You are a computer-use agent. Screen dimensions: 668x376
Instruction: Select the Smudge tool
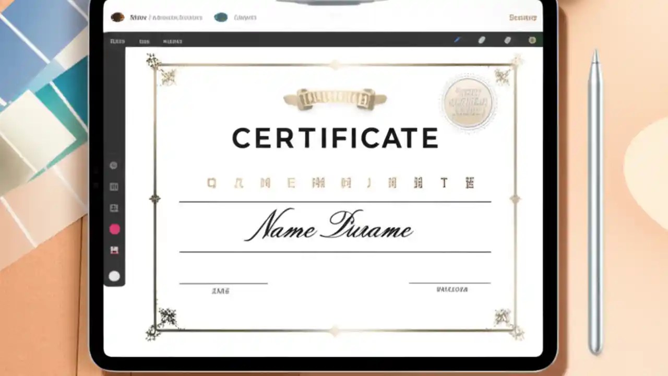click(x=507, y=40)
